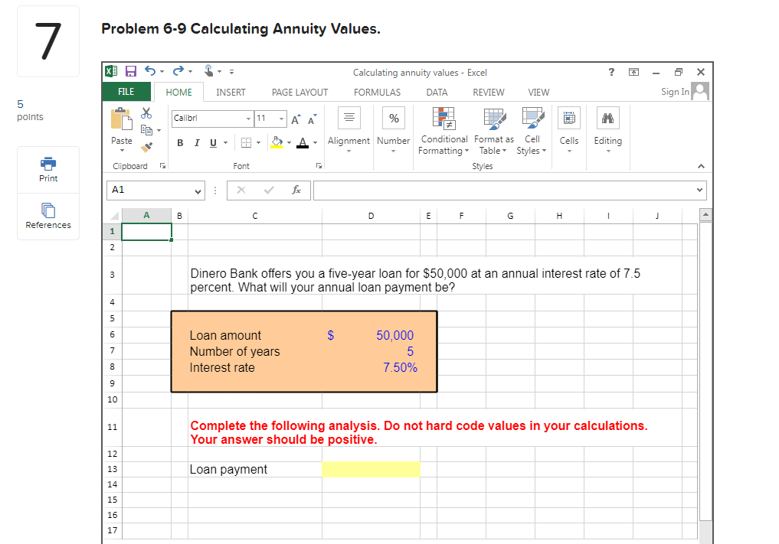Cut the selection using the Cut icon
This screenshot has width=779, height=544.
(x=146, y=112)
